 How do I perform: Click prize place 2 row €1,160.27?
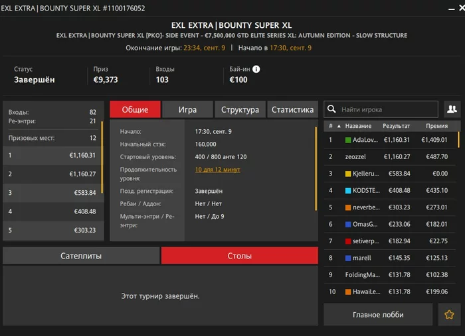point(53,174)
